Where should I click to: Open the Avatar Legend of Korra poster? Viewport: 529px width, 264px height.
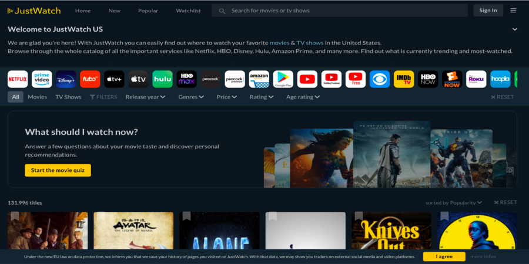(x=133, y=231)
